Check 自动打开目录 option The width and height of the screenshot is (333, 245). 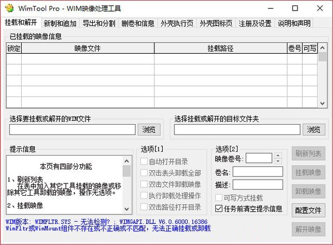coord(144,162)
